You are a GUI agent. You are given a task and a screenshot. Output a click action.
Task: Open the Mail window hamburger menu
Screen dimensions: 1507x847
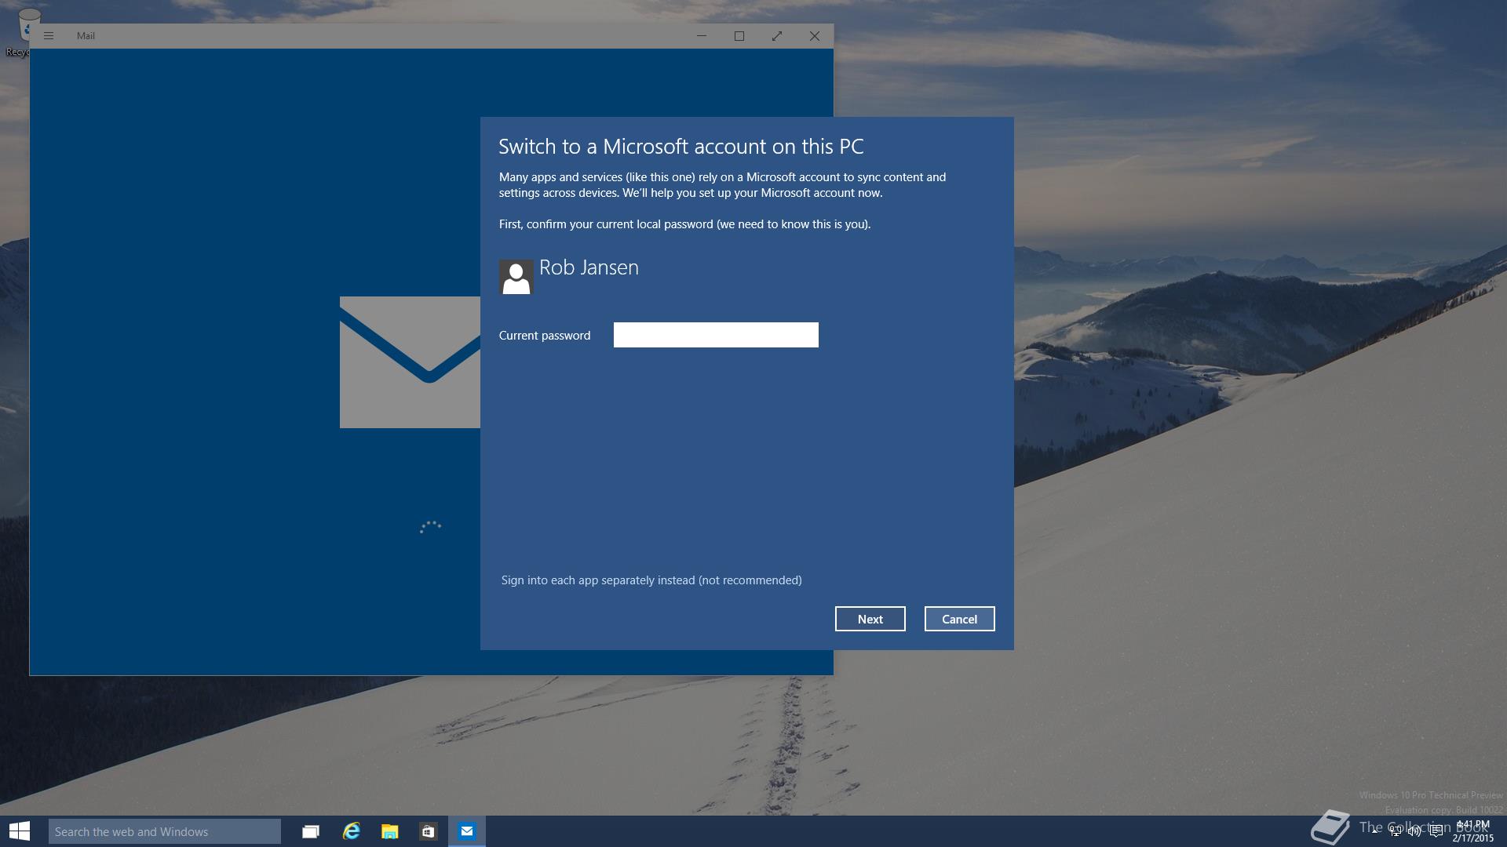[x=49, y=36]
